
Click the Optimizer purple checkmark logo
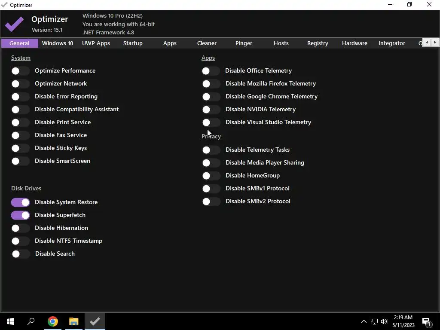[x=14, y=24]
